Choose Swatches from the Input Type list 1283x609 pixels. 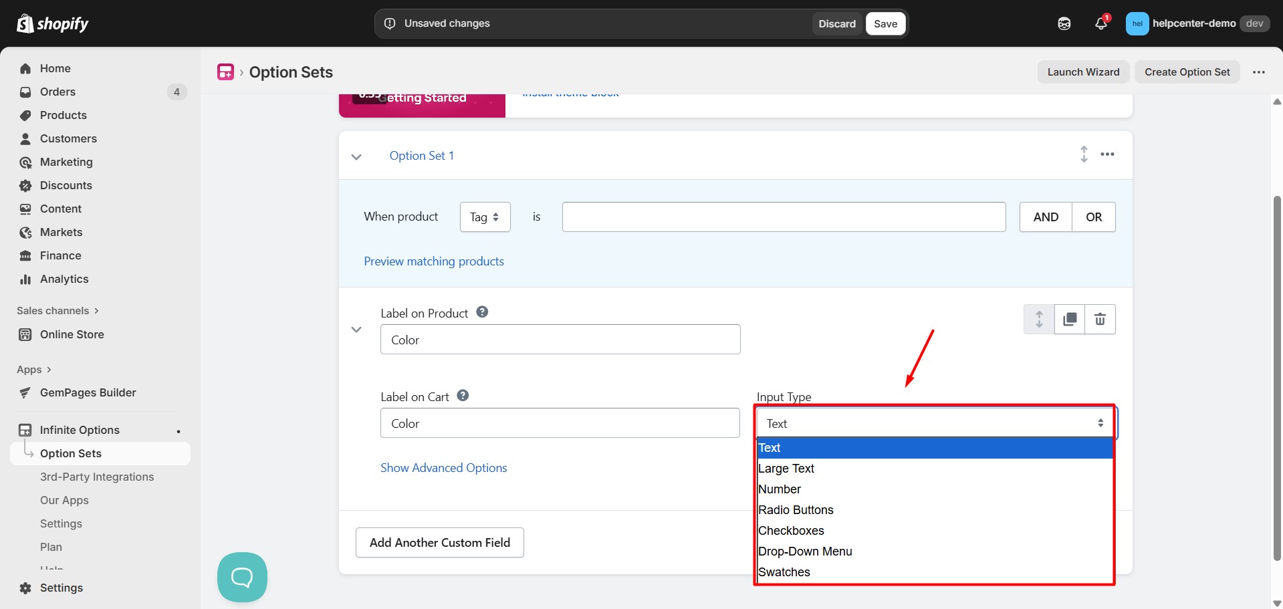(784, 572)
